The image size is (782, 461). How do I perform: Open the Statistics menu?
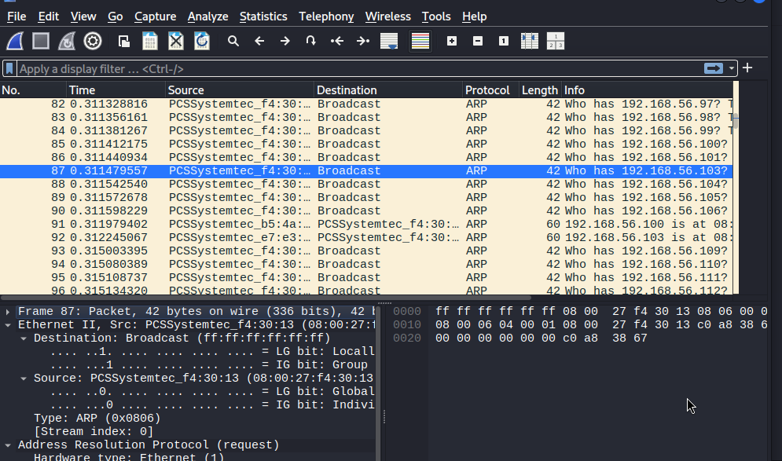(x=263, y=16)
